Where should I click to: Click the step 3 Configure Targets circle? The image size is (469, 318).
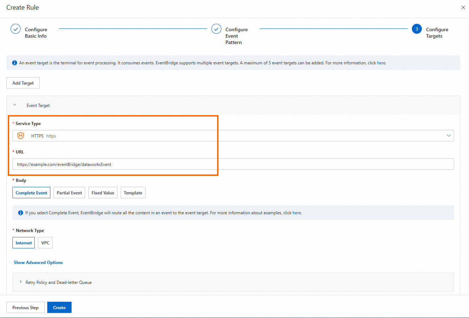tap(417, 29)
